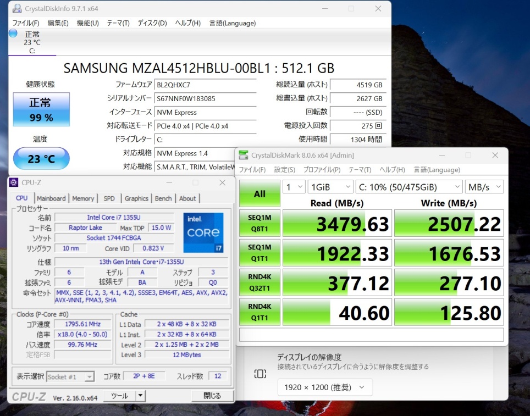This screenshot has height=416, width=530.
Task: Click the firmware field BL2QHXC7
Action: pos(205,85)
